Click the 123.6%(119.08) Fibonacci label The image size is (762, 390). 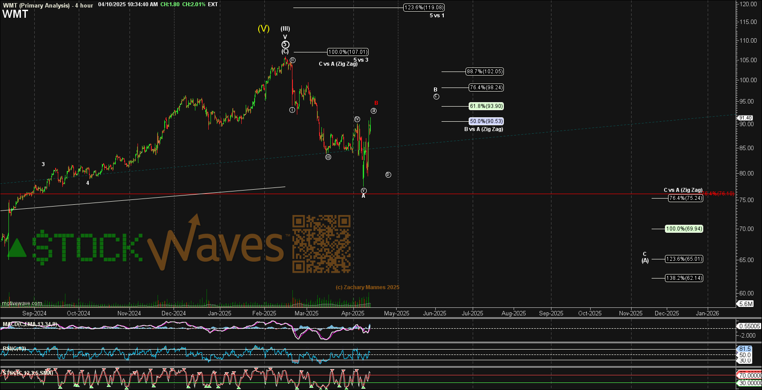(424, 8)
